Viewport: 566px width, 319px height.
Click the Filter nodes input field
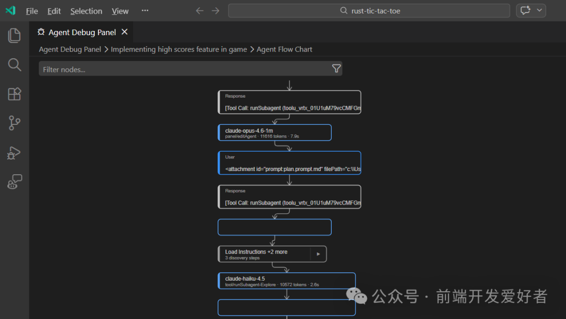(183, 69)
